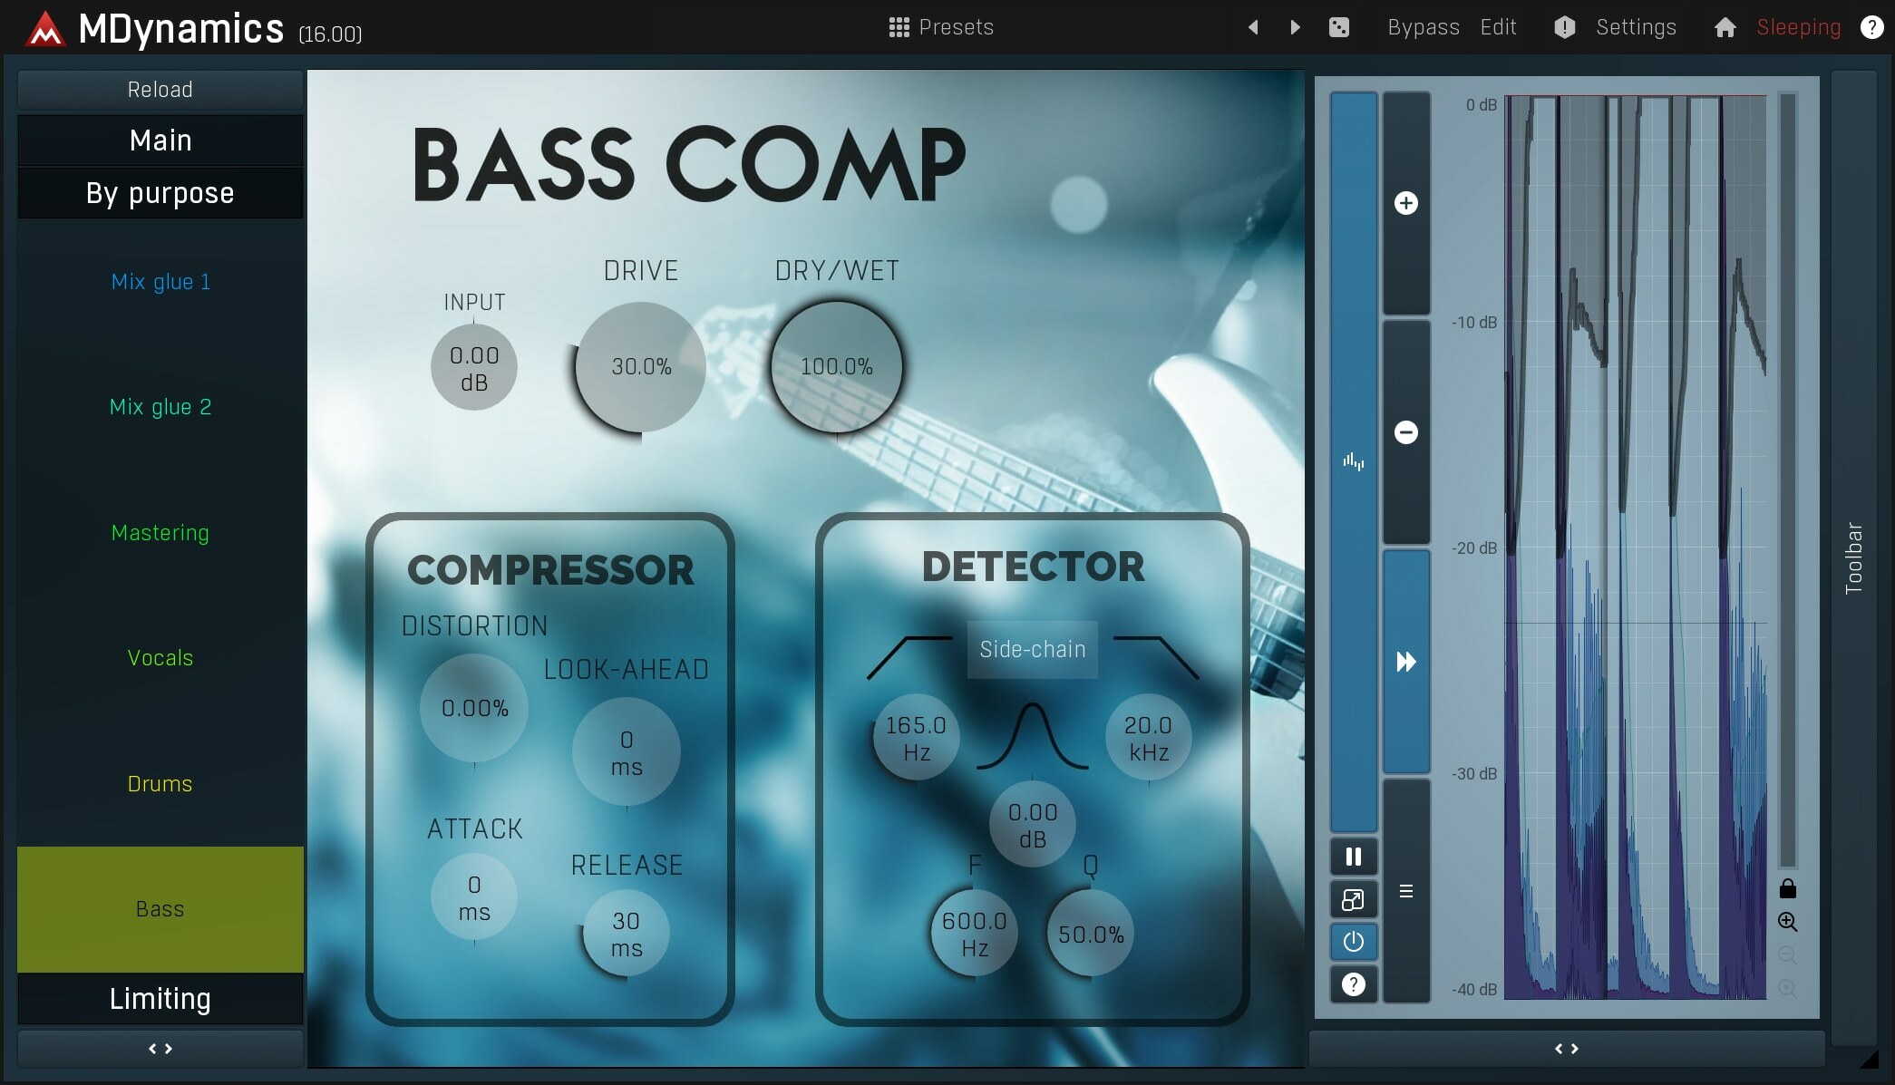Click the fast-forward arrows icon on the meter panel
This screenshot has width=1895, height=1085.
(x=1405, y=663)
